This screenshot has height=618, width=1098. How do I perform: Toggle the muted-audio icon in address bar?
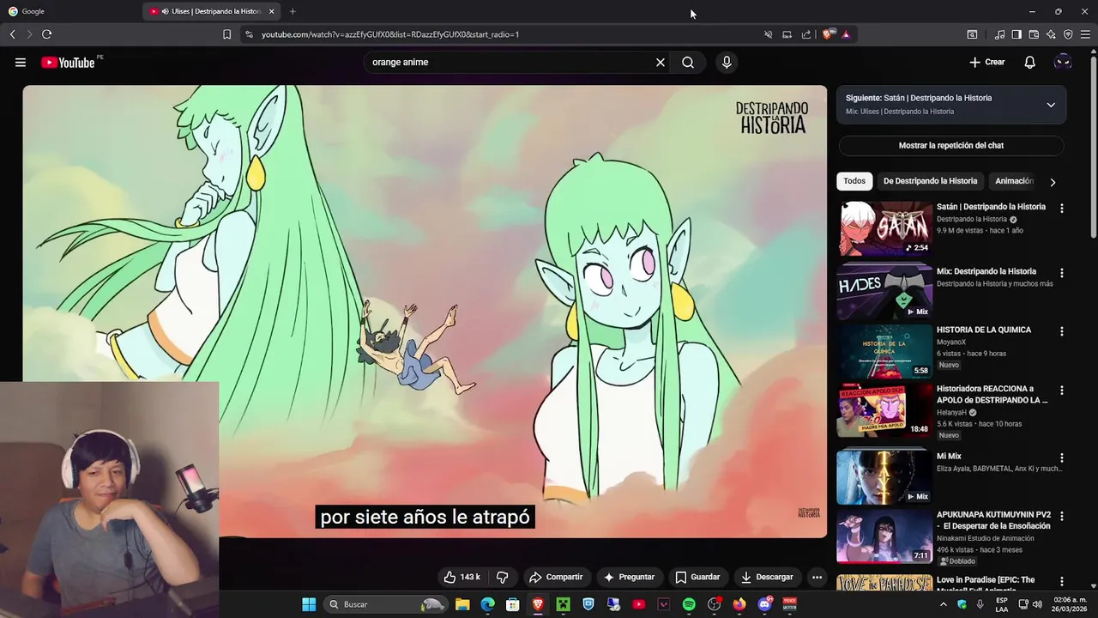pos(769,34)
